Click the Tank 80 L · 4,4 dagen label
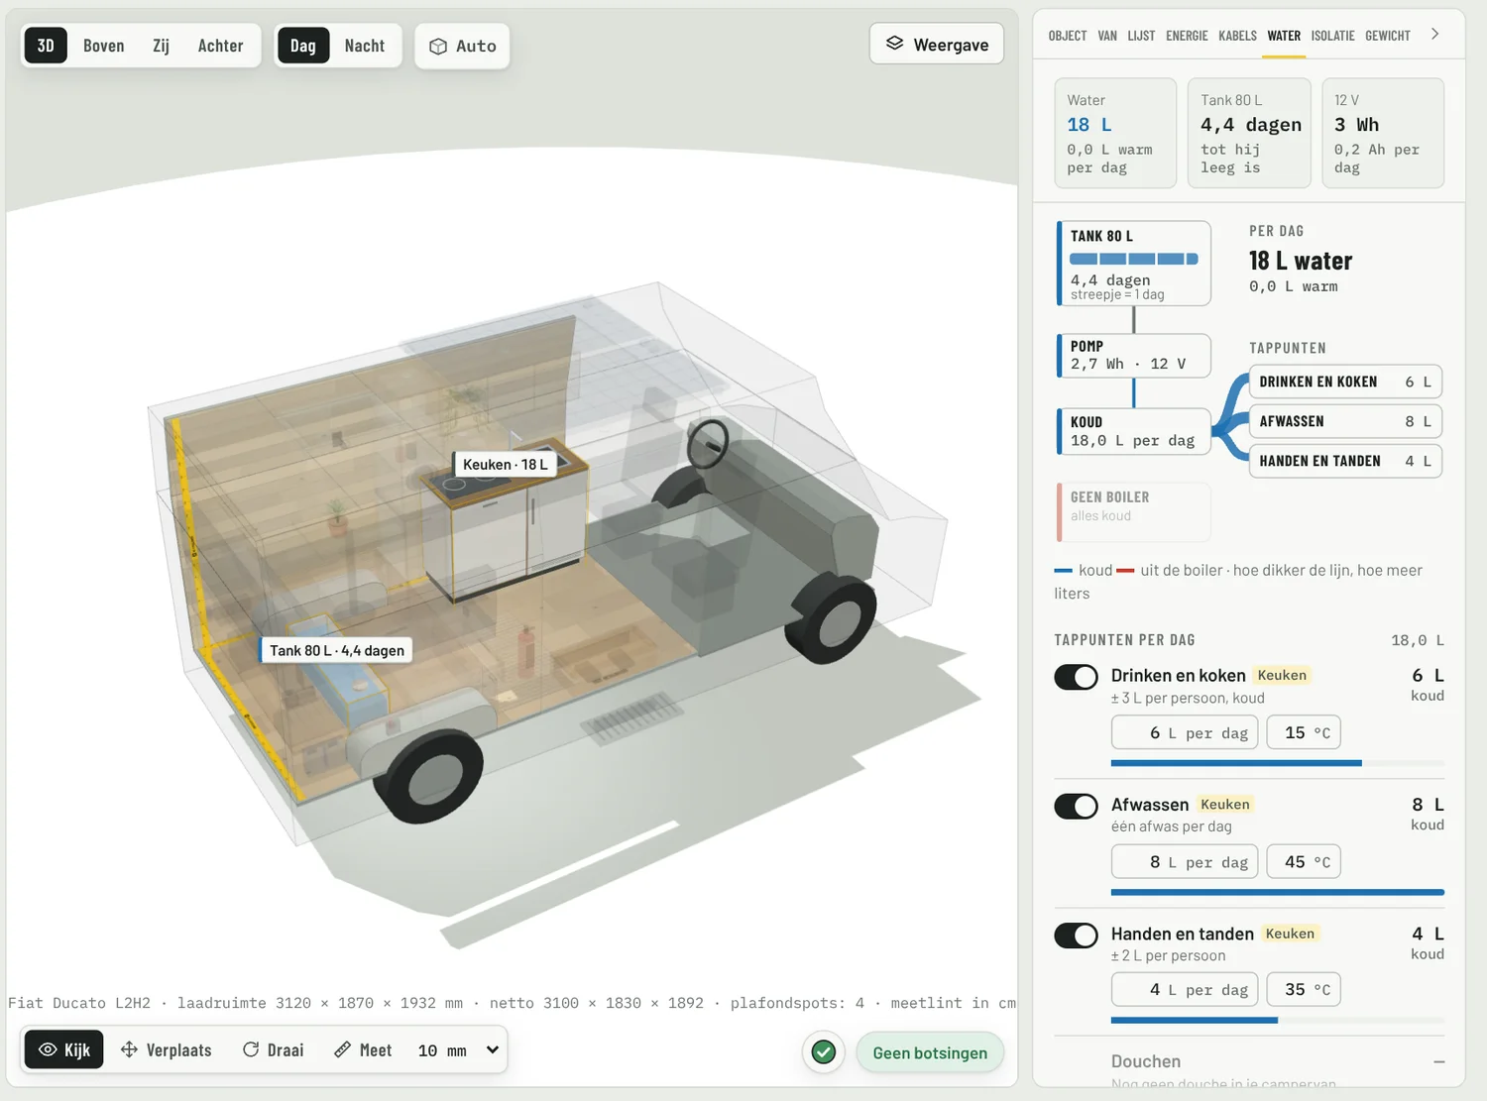 (x=337, y=650)
